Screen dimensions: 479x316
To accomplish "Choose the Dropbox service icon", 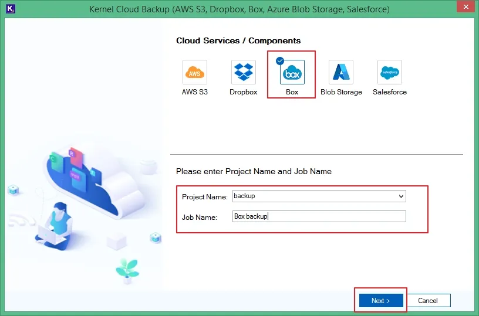I will 244,72.
